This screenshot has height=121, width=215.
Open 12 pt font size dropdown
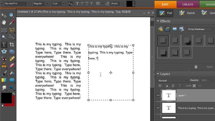coord(63,4)
